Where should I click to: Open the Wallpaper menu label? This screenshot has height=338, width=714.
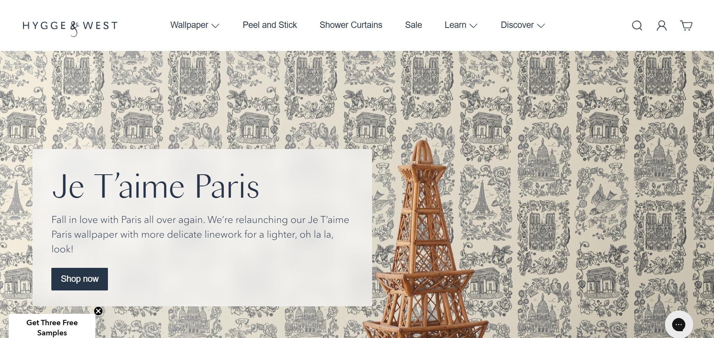pyautogui.click(x=189, y=25)
